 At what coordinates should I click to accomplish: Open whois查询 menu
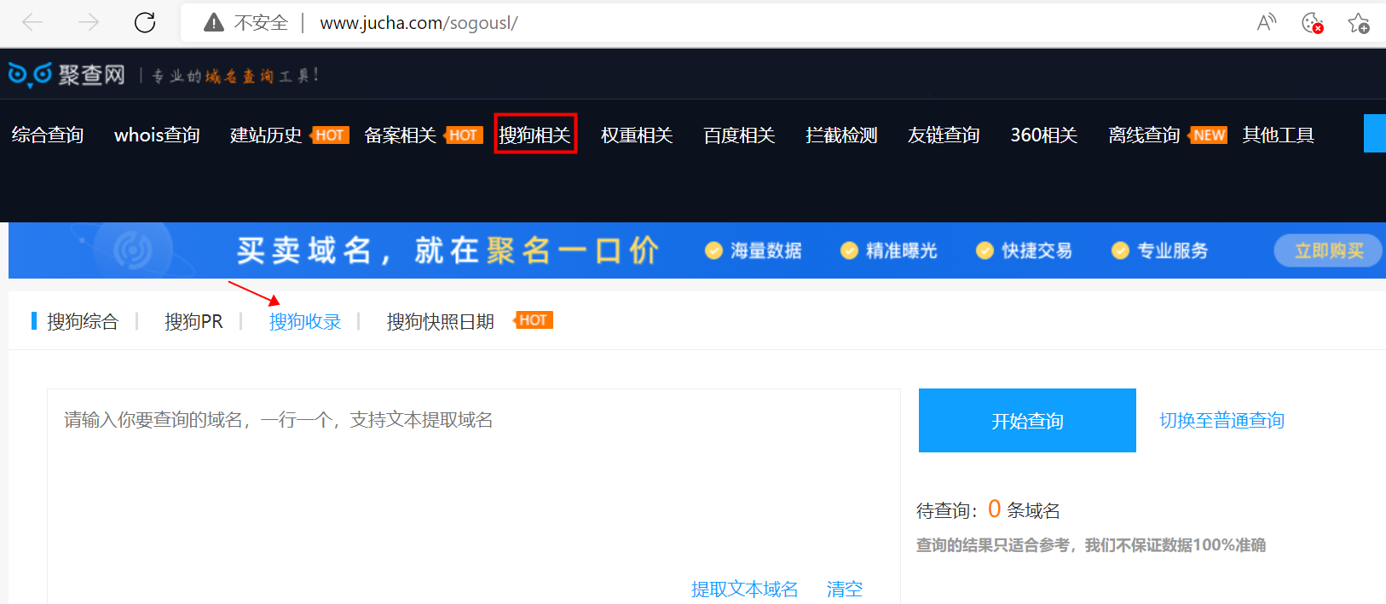[157, 135]
